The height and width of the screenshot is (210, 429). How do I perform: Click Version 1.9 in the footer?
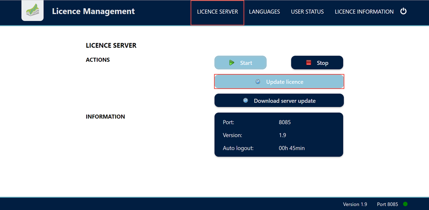pyautogui.click(x=355, y=204)
